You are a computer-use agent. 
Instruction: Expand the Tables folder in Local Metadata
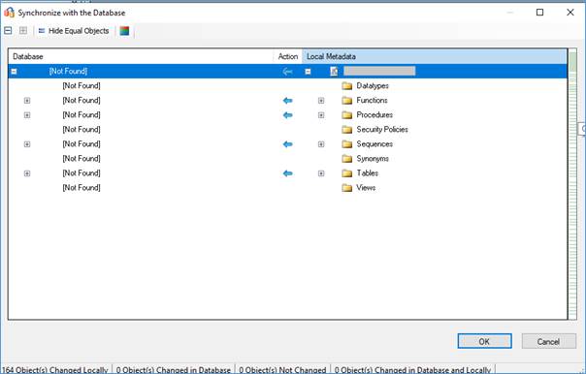(321, 173)
